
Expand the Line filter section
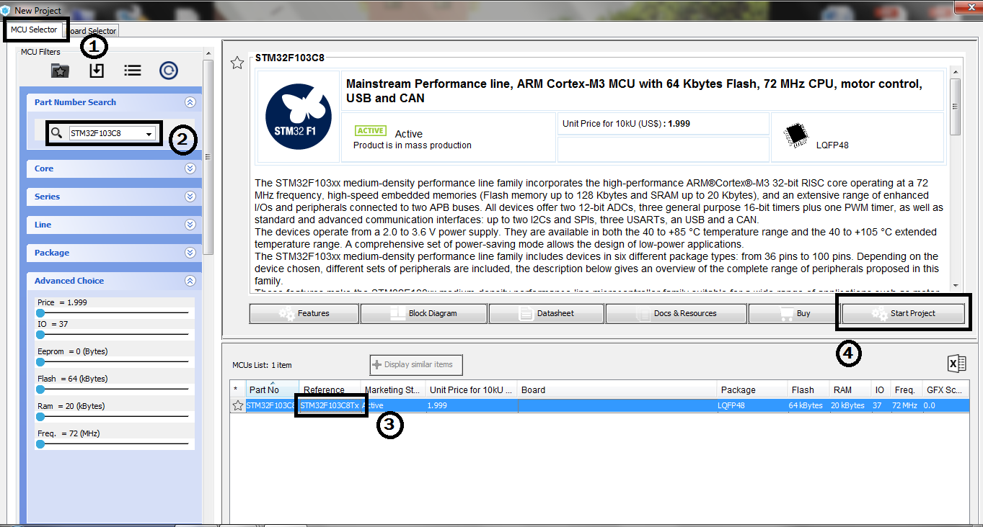190,225
